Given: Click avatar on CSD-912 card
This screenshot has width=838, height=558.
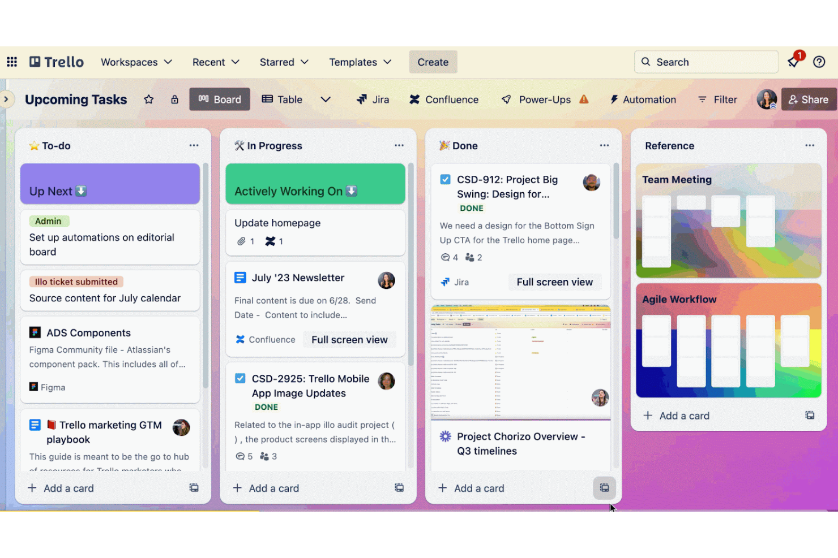Looking at the screenshot, I should tap(592, 183).
